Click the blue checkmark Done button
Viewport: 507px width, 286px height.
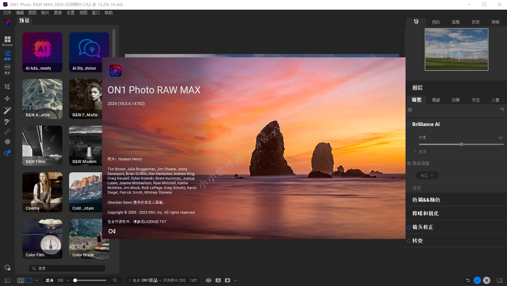(477, 280)
